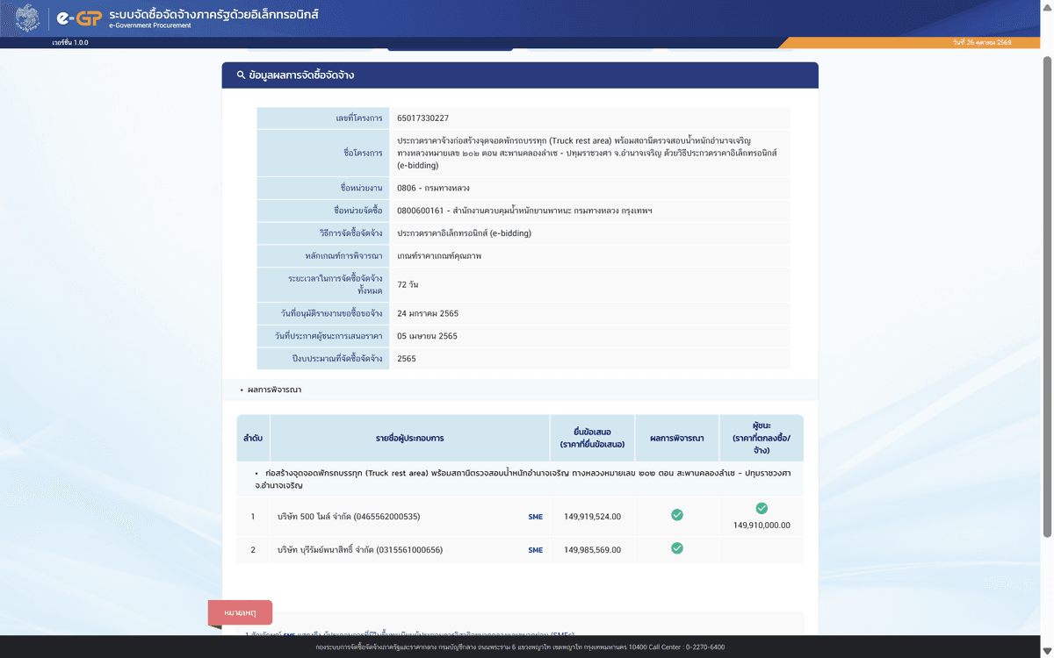
Task: Click the duration value 72 วัน
Action: [x=408, y=285]
